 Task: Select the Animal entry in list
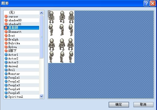pyautogui.click(x=22, y=66)
